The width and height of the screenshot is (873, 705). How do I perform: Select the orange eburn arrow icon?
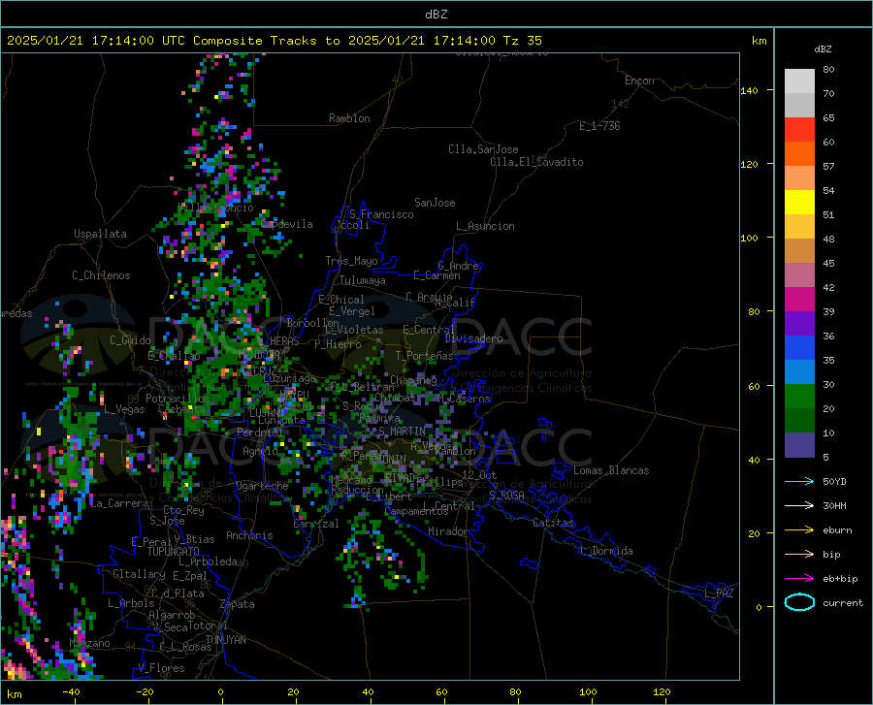[x=799, y=529]
